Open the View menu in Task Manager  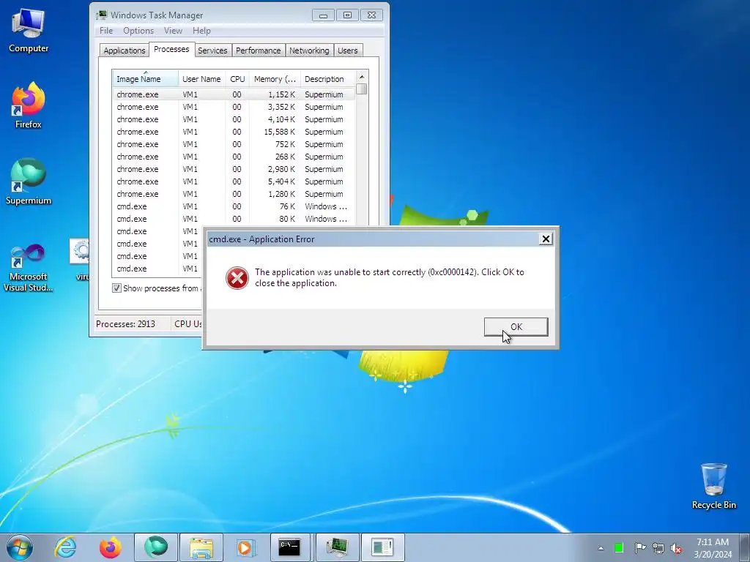pyautogui.click(x=173, y=31)
